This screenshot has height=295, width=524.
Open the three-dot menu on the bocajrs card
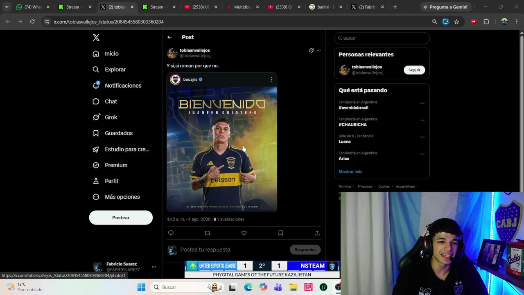pos(271,79)
